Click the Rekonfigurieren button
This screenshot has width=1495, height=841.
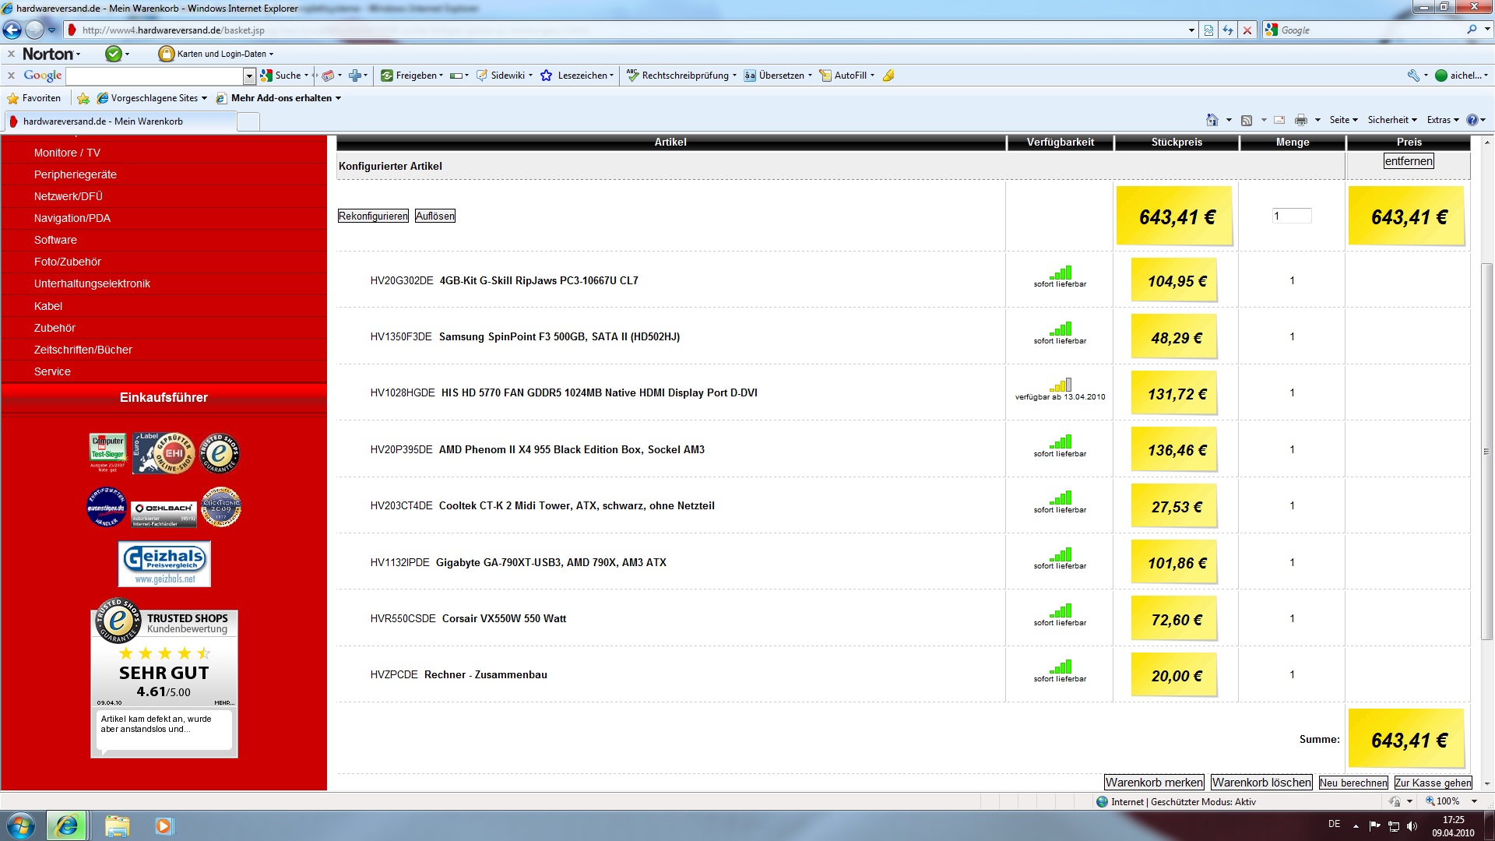373,216
